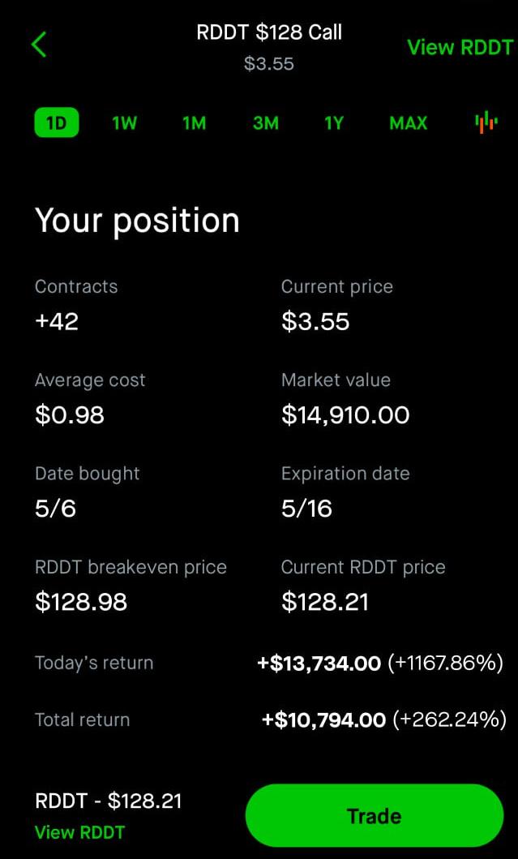The height and width of the screenshot is (859, 518).
Task: Tap the green back arrow
Action: point(40,45)
